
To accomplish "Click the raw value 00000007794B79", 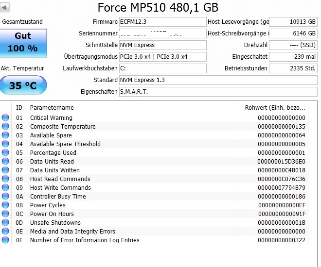I will coord(282,187).
